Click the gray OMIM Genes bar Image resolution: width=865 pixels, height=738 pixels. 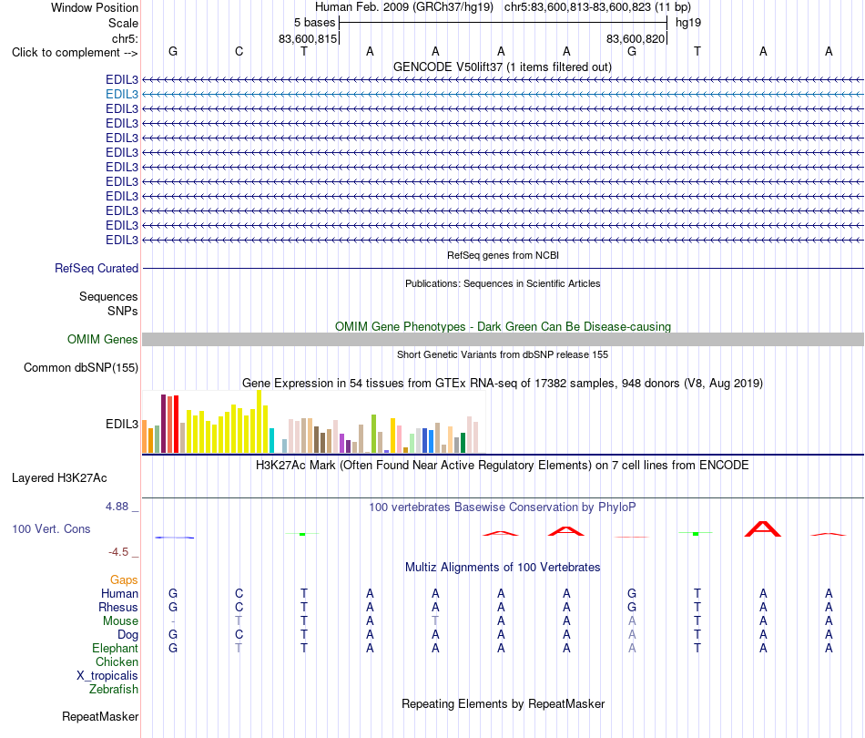(x=503, y=340)
